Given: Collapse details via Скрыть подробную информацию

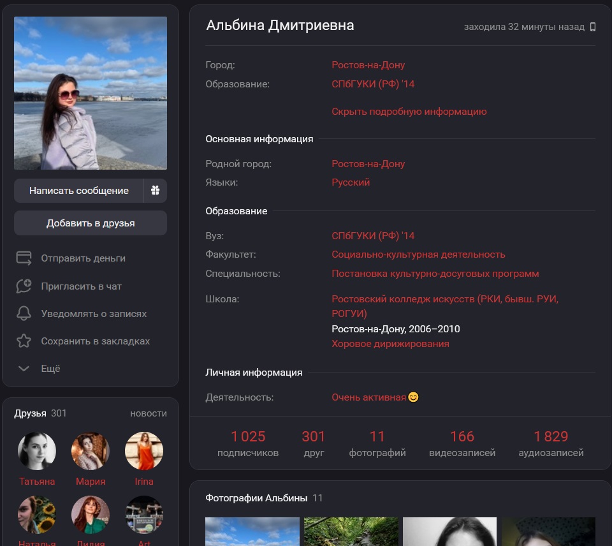Looking at the screenshot, I should pos(409,112).
